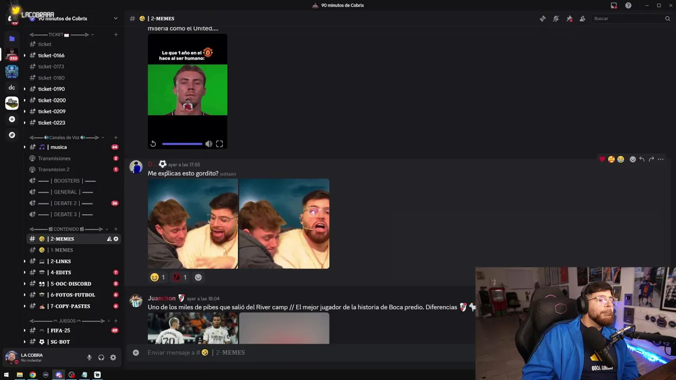This screenshot has width=676, height=380.
Task: Open the Help question mark icon
Action: (628, 5)
